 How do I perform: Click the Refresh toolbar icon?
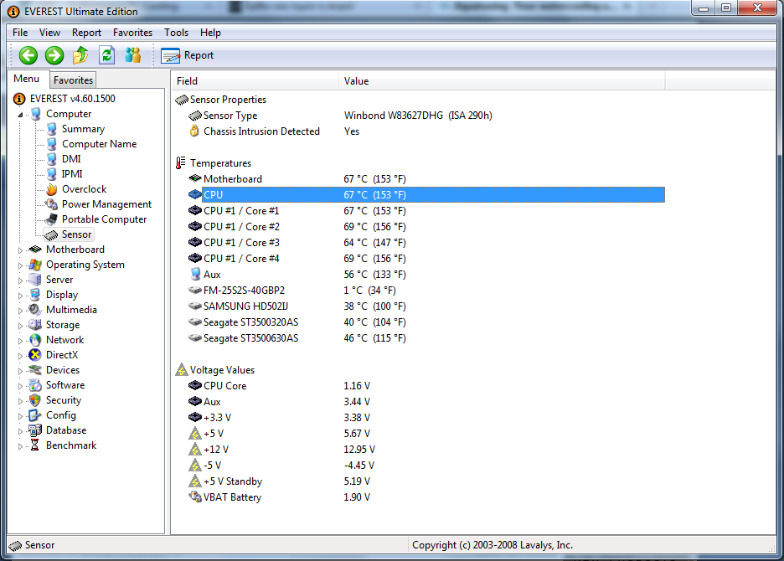pyautogui.click(x=106, y=55)
